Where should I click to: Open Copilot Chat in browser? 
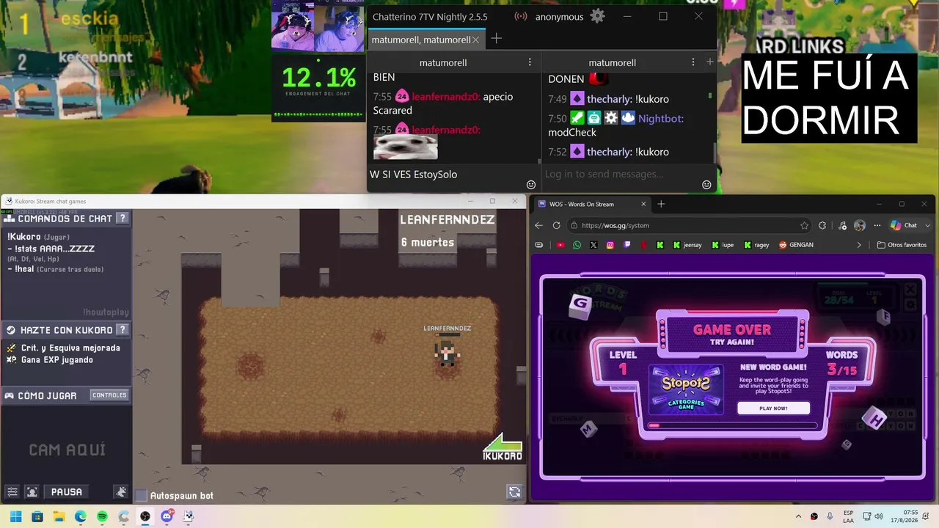click(x=904, y=225)
